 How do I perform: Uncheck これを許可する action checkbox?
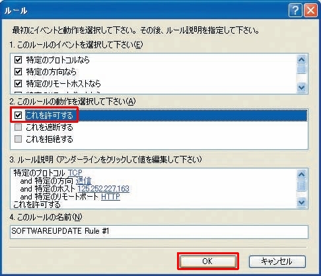(x=18, y=115)
